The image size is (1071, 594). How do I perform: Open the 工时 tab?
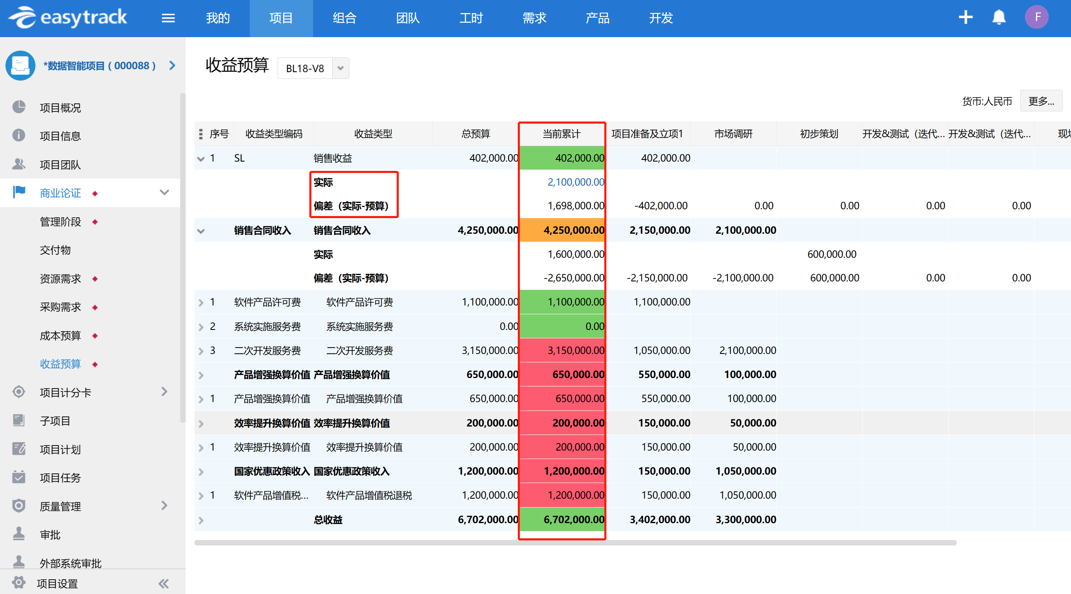(x=471, y=18)
